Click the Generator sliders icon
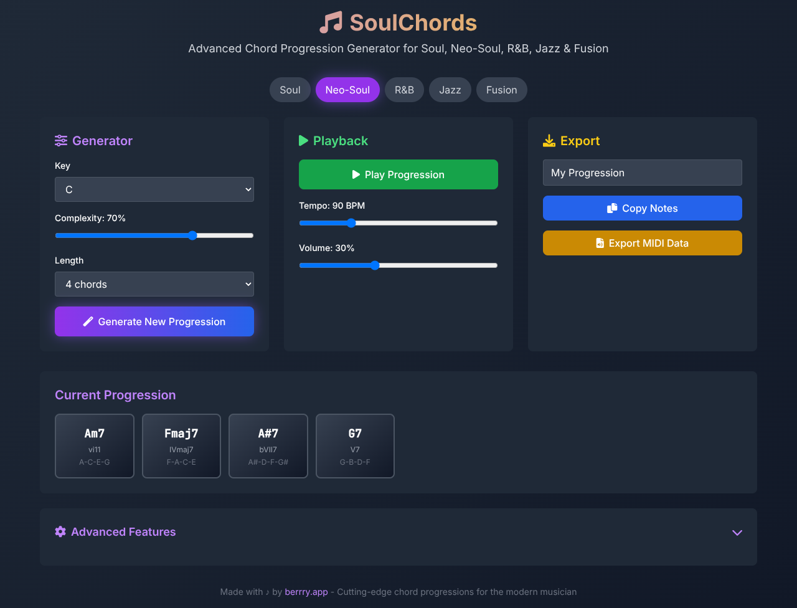Screen dimensions: 797x608 point(61,141)
